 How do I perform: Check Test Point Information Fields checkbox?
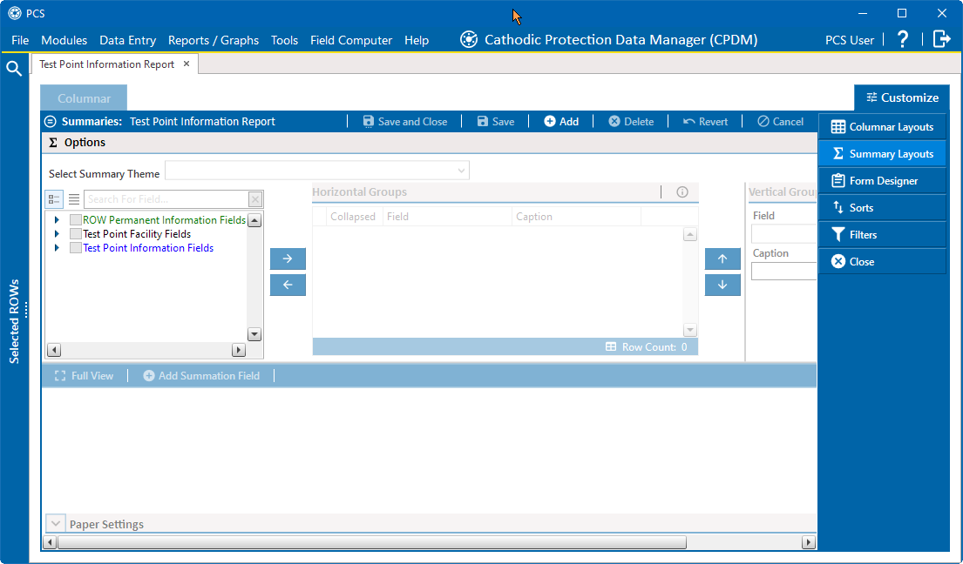(76, 248)
